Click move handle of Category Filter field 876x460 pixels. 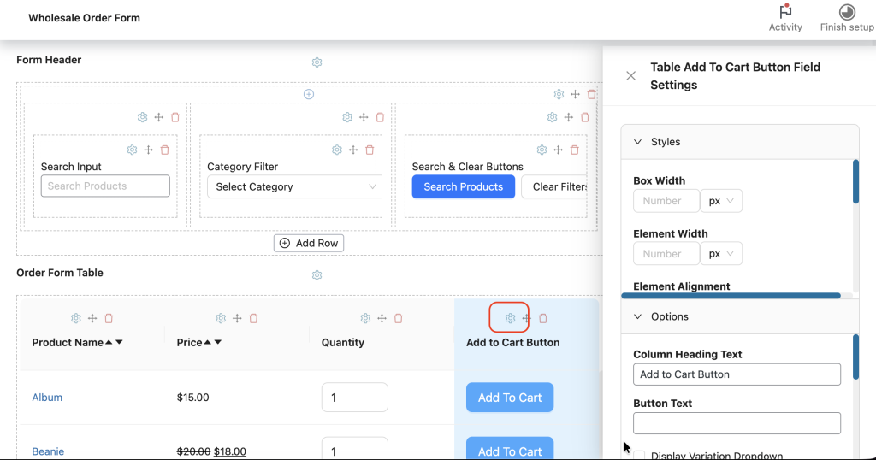[353, 150]
